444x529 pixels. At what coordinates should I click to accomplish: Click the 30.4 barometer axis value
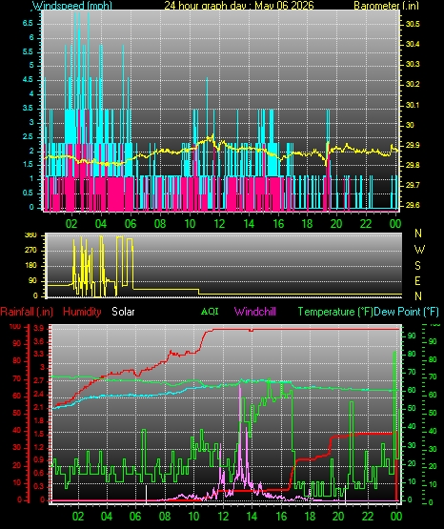tap(413, 44)
